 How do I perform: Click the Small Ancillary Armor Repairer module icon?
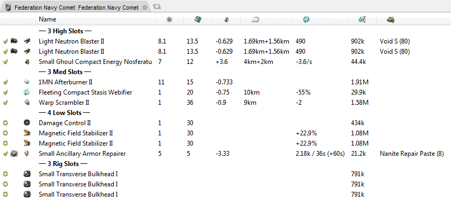click(x=27, y=154)
